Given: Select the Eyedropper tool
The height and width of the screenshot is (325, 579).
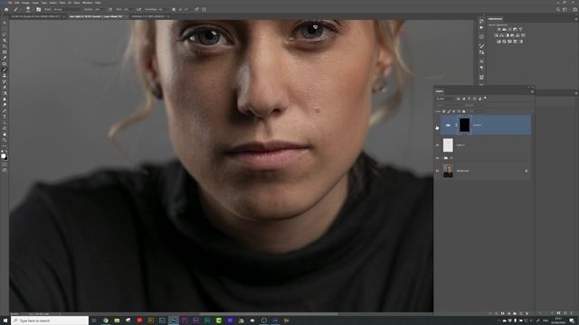Looking at the screenshot, I should (x=5, y=58).
